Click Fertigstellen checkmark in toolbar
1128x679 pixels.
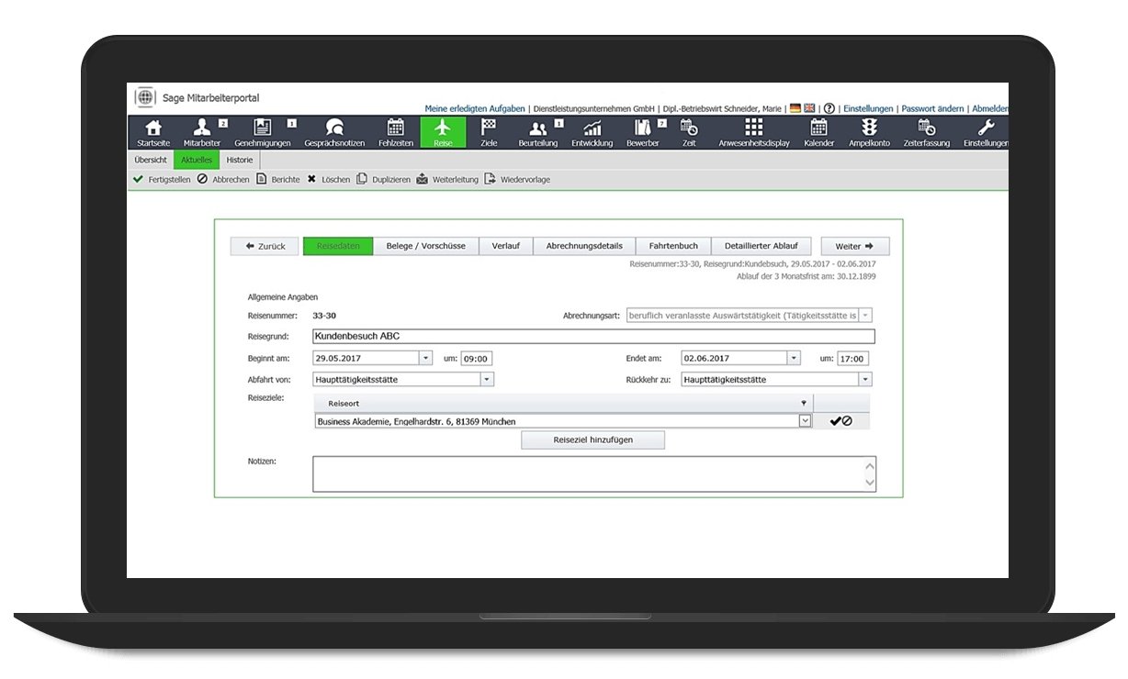coord(162,180)
